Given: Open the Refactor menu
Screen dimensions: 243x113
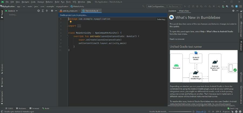Looking at the screenshot, I should tap(49, 2).
